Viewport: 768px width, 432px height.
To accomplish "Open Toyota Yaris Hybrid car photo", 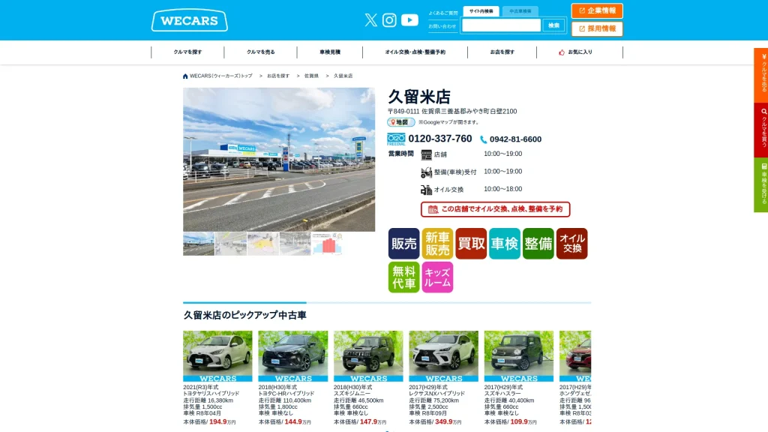I will [x=218, y=356].
